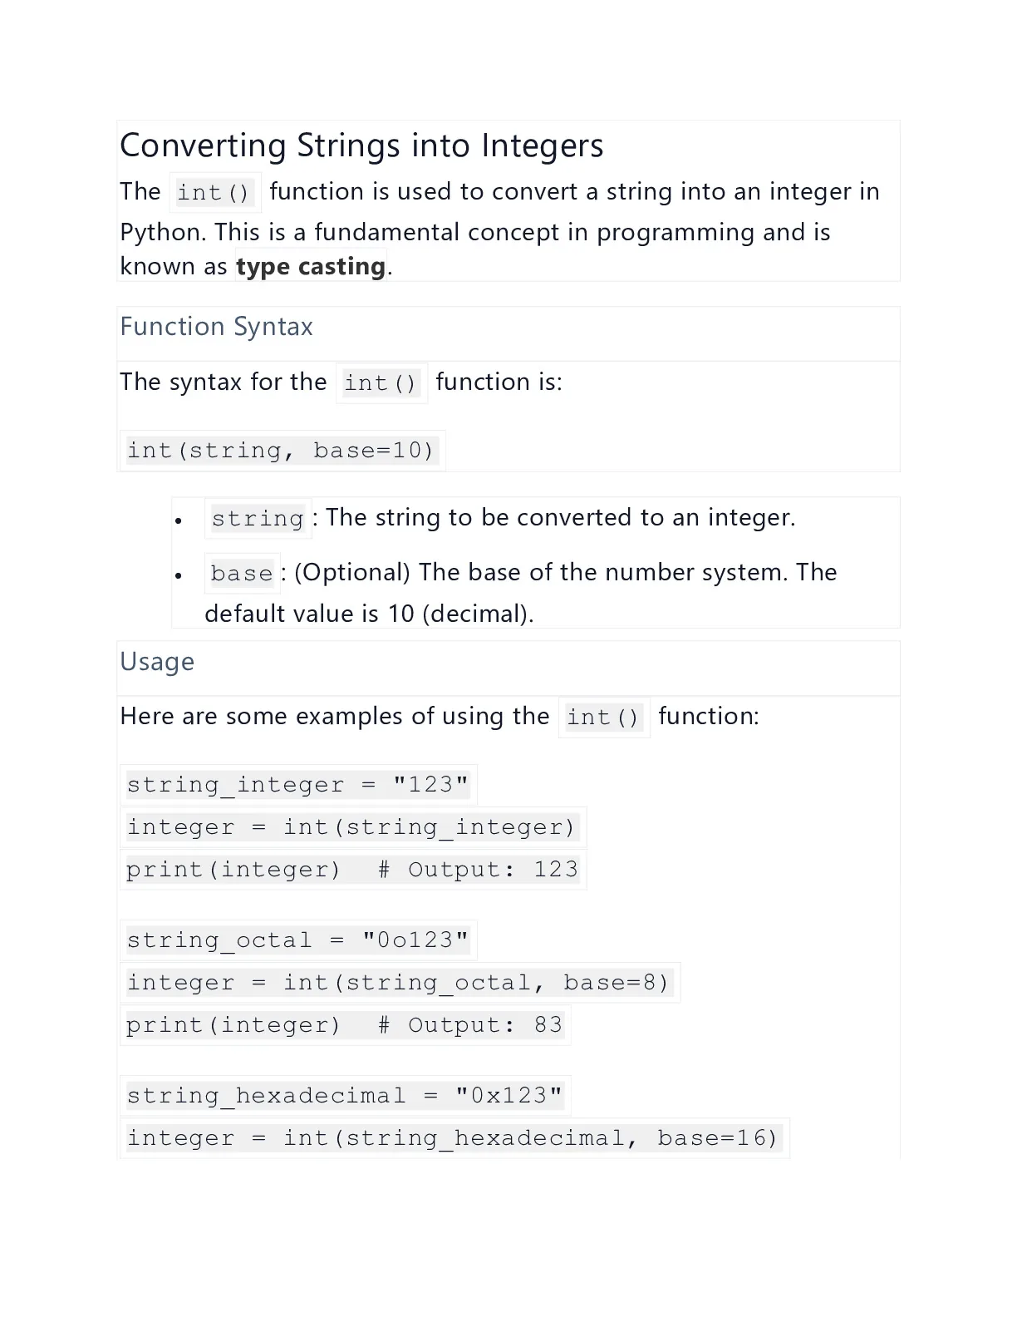Click the line string_octal = "0o123"
The height and width of the screenshot is (1317, 1017).
coord(298,940)
